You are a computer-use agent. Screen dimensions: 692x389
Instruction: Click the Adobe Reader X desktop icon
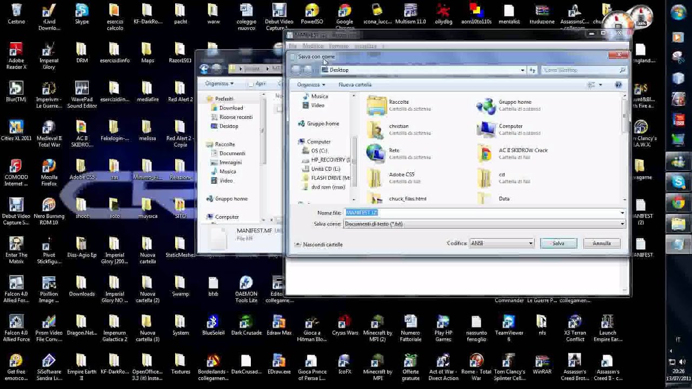16,56
